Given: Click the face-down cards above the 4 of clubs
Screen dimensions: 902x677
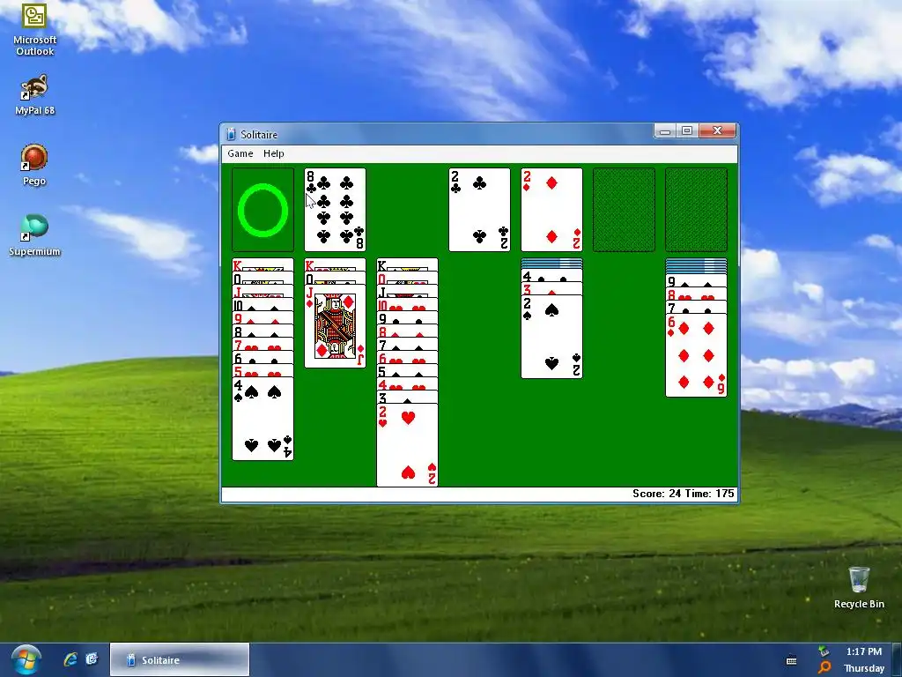Looking at the screenshot, I should click(x=551, y=264).
